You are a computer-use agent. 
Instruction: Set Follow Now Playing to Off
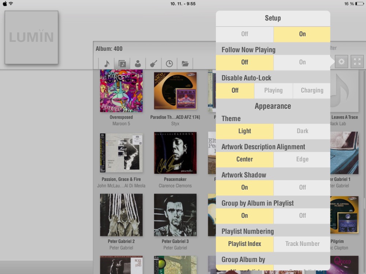(x=244, y=62)
